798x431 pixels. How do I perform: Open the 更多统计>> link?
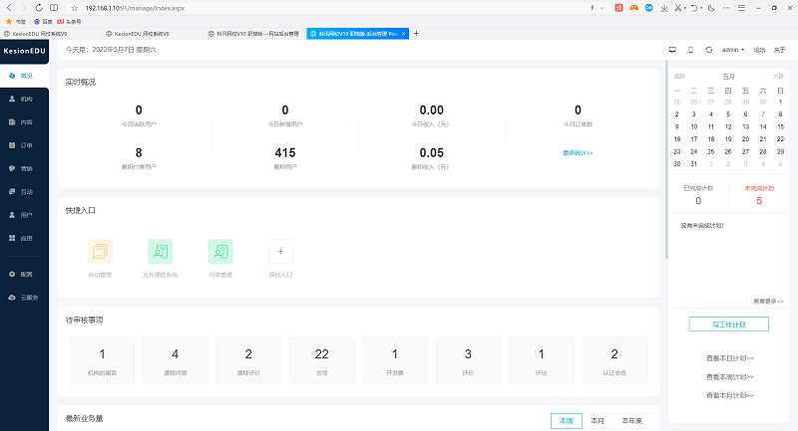pos(578,152)
